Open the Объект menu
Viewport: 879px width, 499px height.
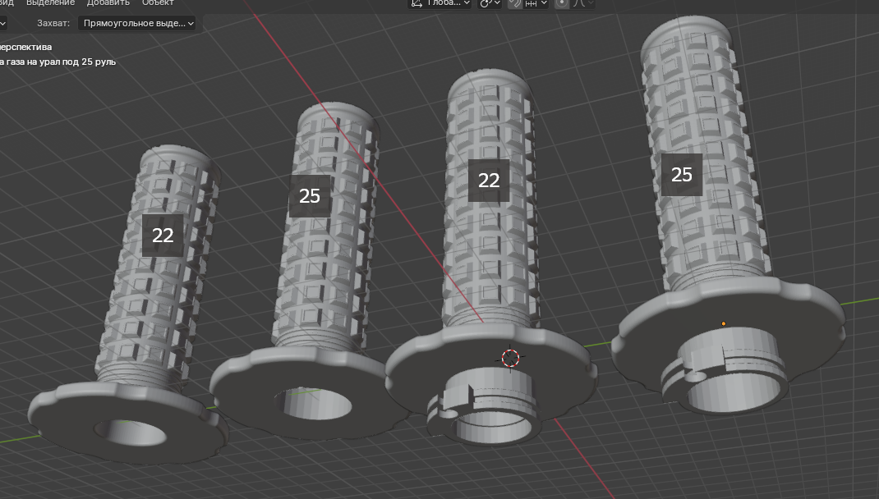coord(158,2)
